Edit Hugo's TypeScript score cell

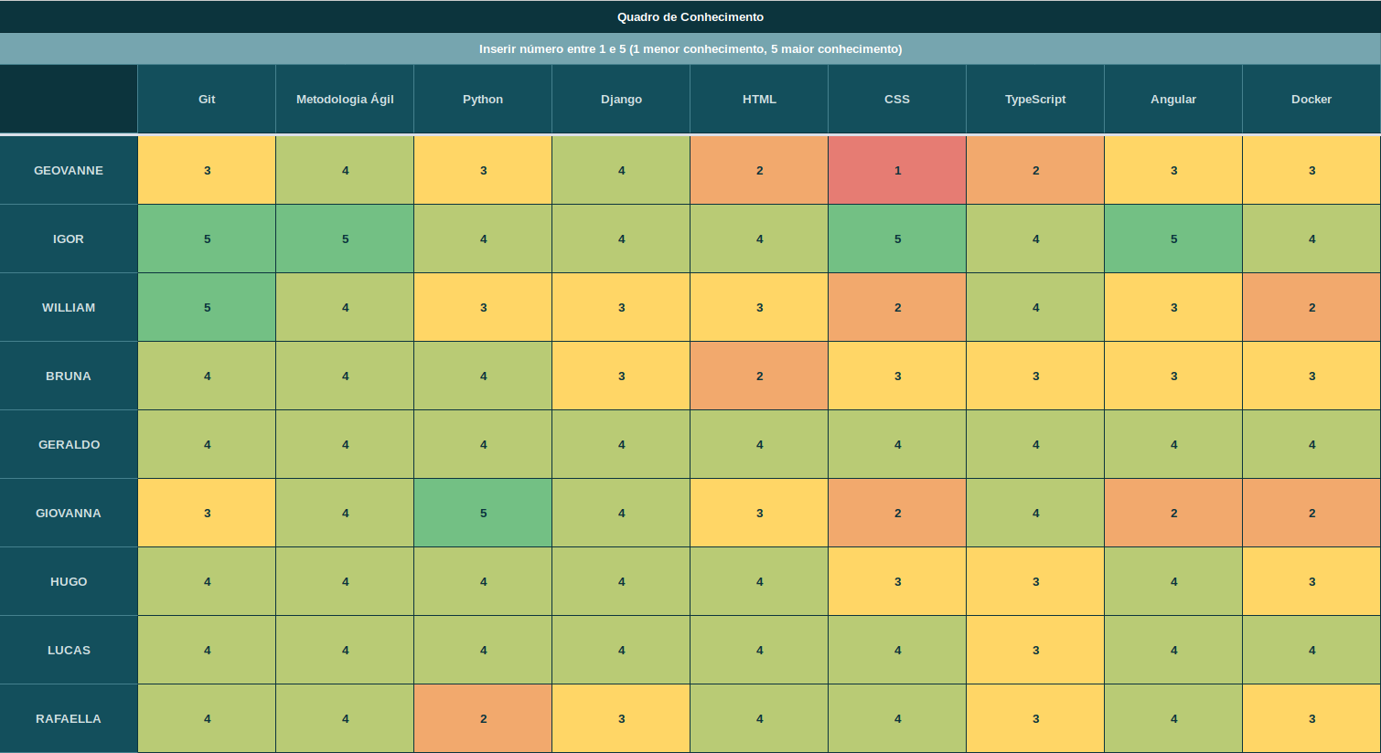[1035, 581]
